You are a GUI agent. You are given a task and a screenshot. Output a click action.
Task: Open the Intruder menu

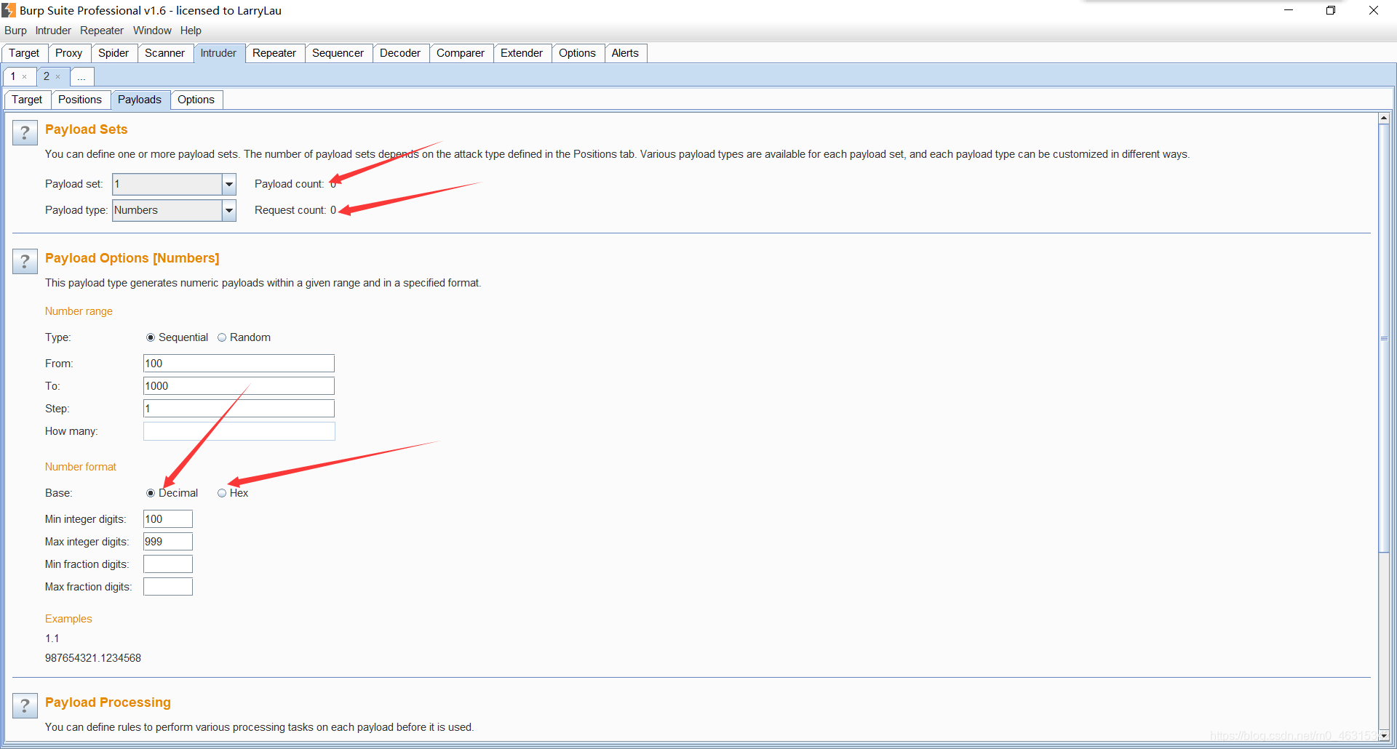point(52,31)
